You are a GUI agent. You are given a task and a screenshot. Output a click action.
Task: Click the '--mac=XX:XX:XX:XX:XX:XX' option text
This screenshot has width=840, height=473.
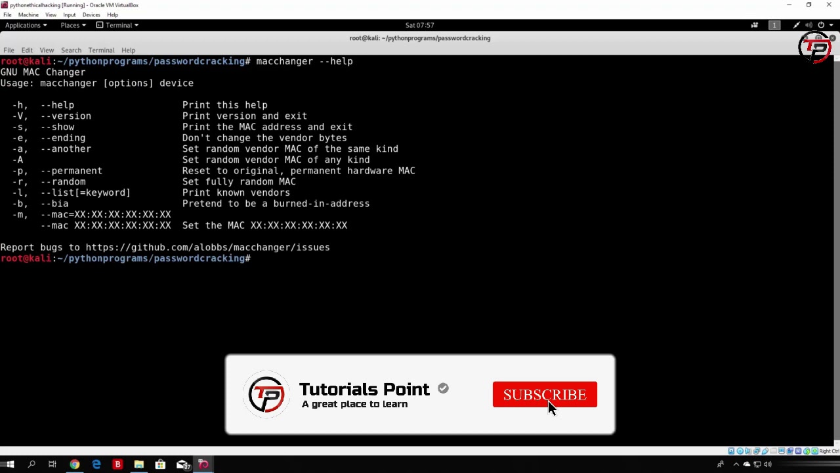click(x=106, y=214)
